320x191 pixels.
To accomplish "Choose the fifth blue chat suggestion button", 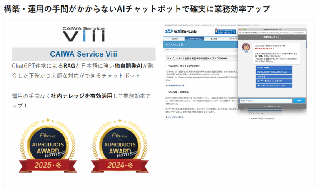I will tap(274, 85).
